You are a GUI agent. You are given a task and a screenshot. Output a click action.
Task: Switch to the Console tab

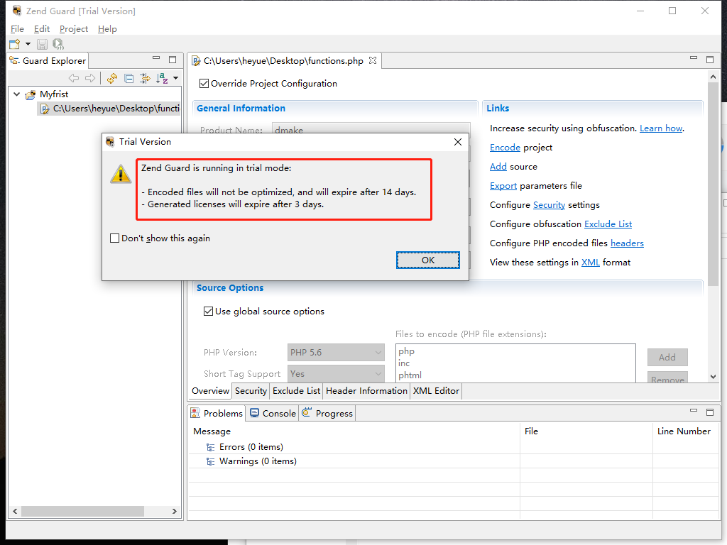click(273, 413)
